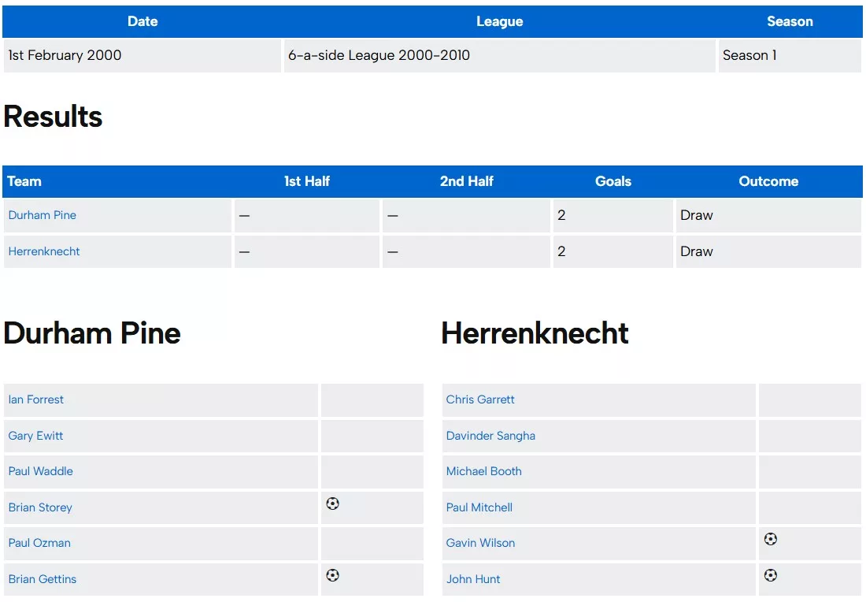This screenshot has width=866, height=602.
Task: Open Paul Mitchell's player profile
Action: click(479, 507)
